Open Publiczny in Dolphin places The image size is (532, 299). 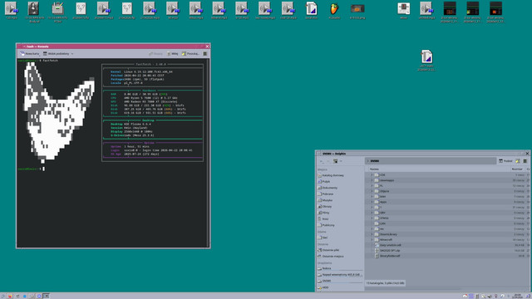(x=326, y=225)
